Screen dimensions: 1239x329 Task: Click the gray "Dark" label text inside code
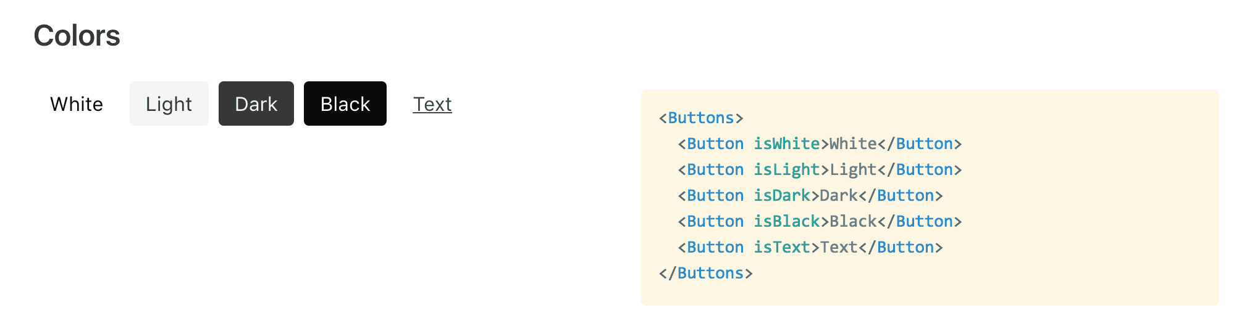click(839, 195)
